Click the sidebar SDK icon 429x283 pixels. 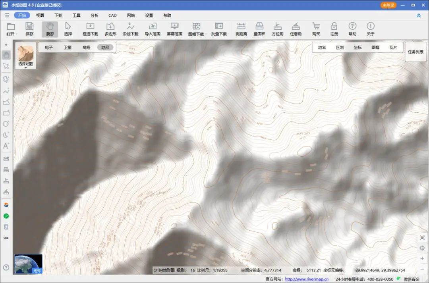[x=6, y=238]
